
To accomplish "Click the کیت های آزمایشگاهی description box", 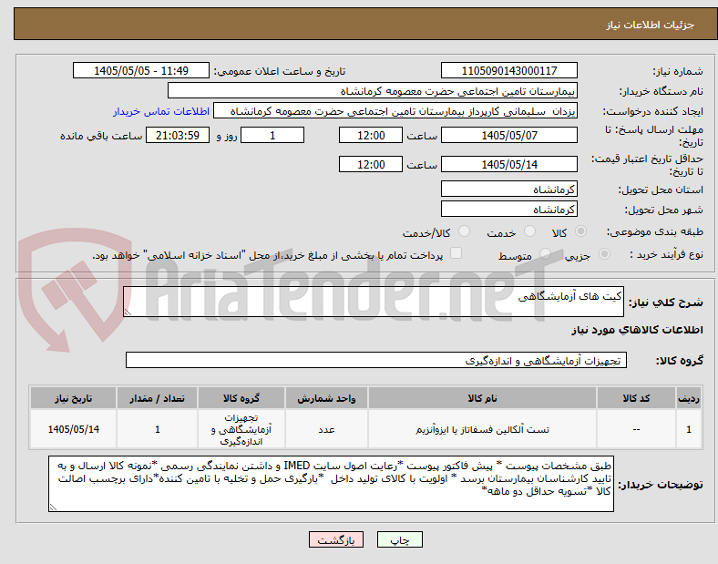I will [x=374, y=302].
